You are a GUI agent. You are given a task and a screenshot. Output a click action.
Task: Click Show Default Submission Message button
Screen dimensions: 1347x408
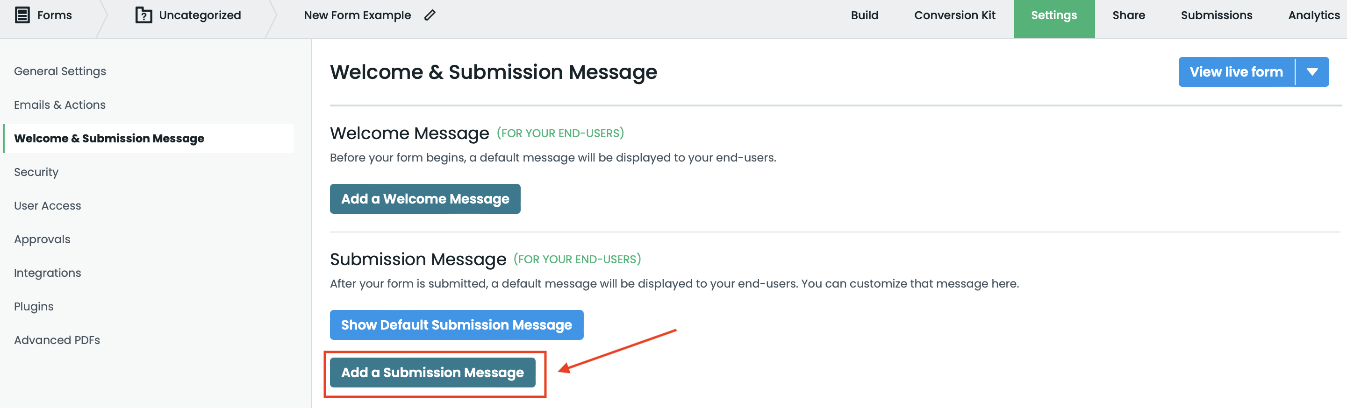pyautogui.click(x=456, y=325)
